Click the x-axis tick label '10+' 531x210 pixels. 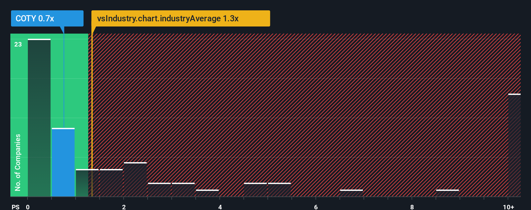coord(508,207)
